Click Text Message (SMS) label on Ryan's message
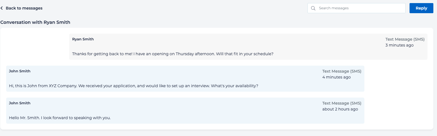 tap(405, 39)
